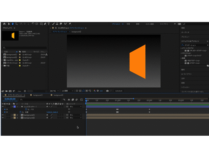Select the Hand tool in the toolbar
The width and height of the screenshot is (209, 157).
(x=12, y=24)
